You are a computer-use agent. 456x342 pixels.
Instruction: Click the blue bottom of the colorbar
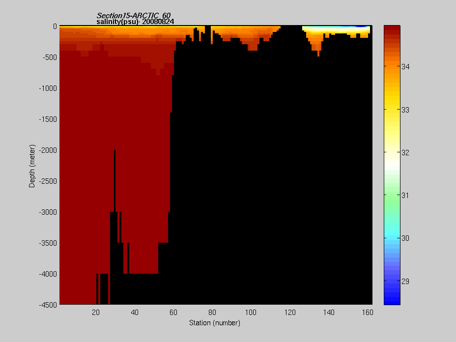[x=392, y=300]
